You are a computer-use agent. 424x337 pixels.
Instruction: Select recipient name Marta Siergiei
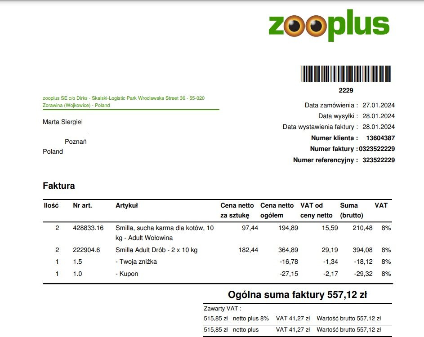coord(62,122)
